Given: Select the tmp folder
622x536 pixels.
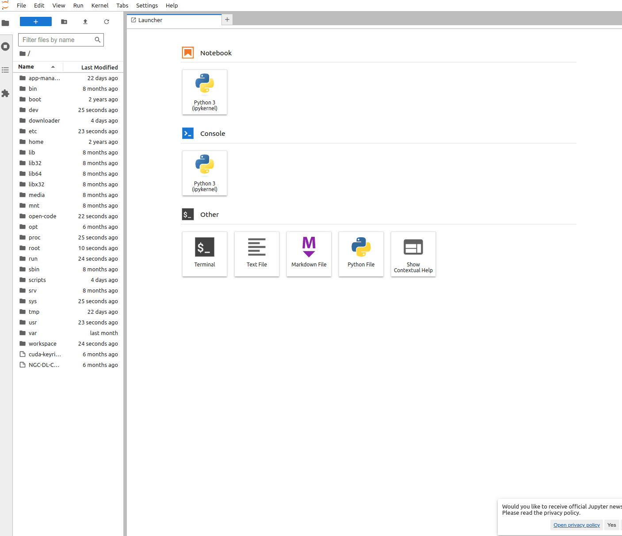Looking at the screenshot, I should (69, 312).
